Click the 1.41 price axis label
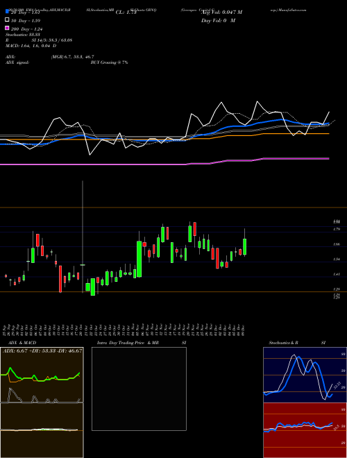 (x=337, y=274)
